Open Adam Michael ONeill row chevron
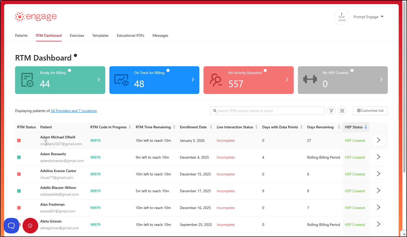The height and width of the screenshot is (237, 407). pos(378,140)
